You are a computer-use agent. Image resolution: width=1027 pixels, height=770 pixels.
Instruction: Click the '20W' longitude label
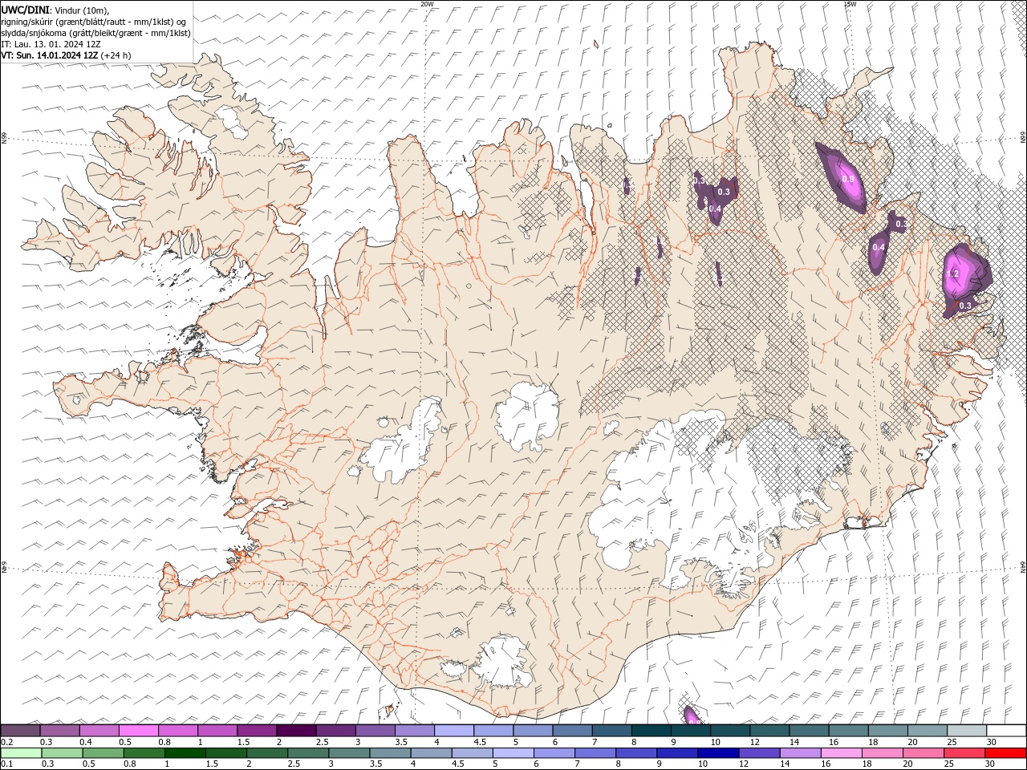[x=427, y=4]
